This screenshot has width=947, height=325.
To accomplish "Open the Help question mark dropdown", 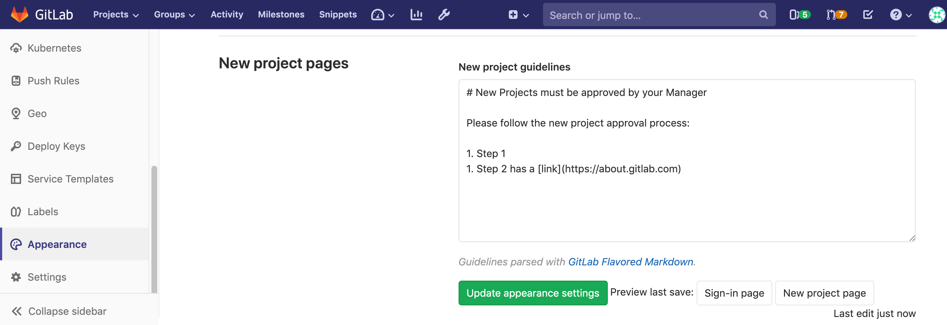I will 901,15.
